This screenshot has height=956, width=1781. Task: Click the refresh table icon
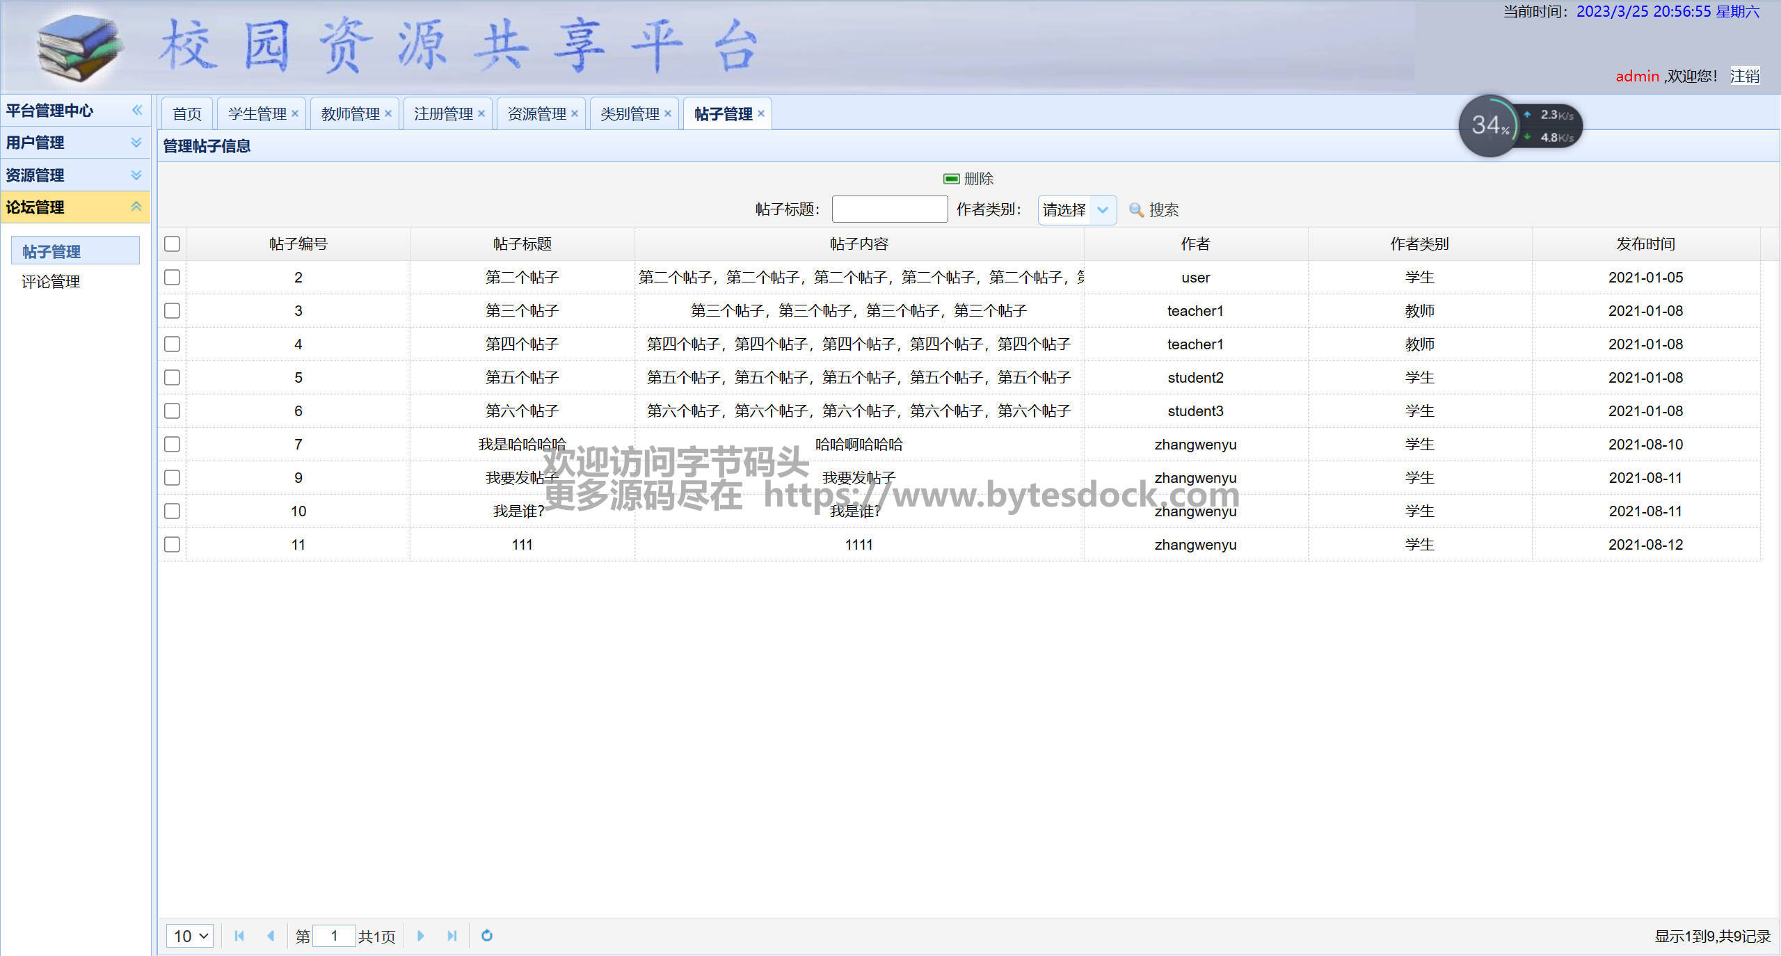click(487, 936)
